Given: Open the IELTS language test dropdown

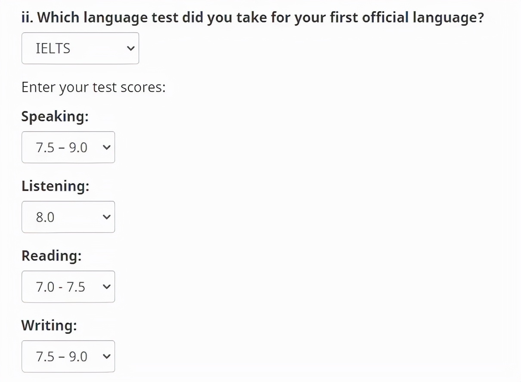Looking at the screenshot, I should pyautogui.click(x=80, y=48).
